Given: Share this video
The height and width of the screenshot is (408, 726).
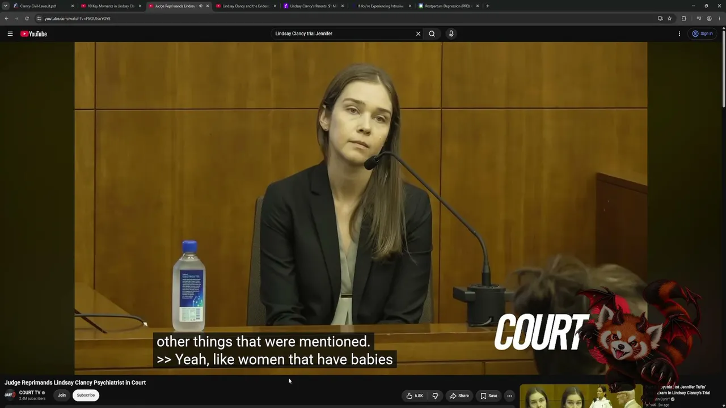Looking at the screenshot, I should pyautogui.click(x=459, y=396).
